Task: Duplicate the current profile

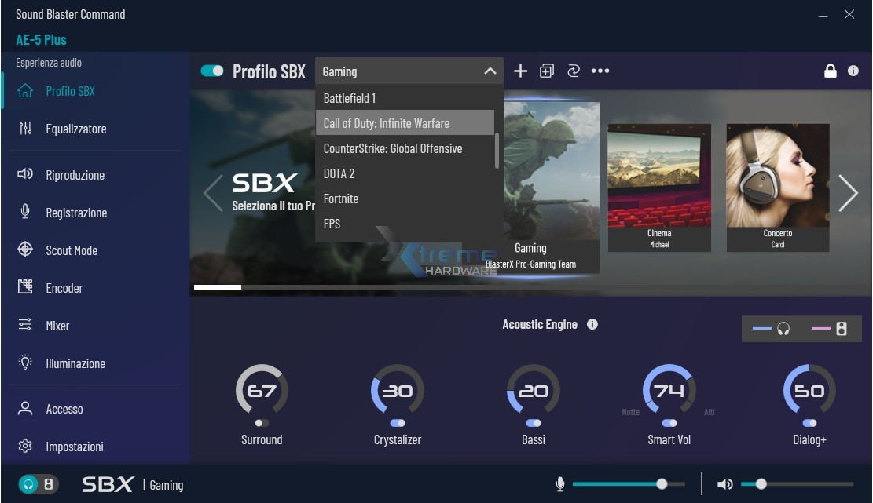Action: tap(547, 71)
